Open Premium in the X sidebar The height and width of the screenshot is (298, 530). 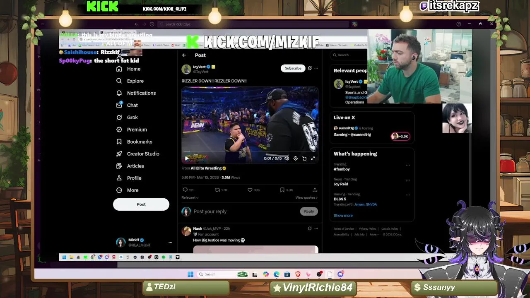tap(132, 130)
